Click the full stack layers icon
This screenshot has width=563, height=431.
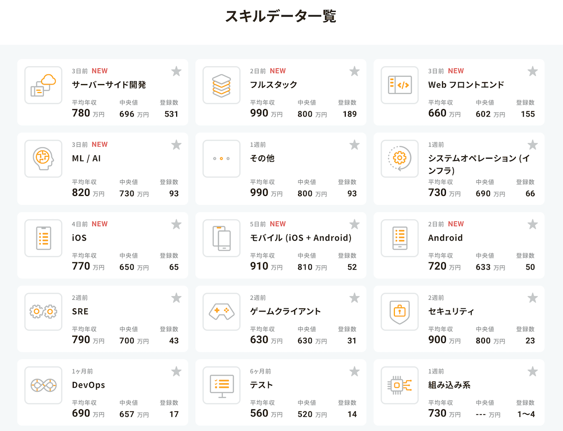click(222, 85)
